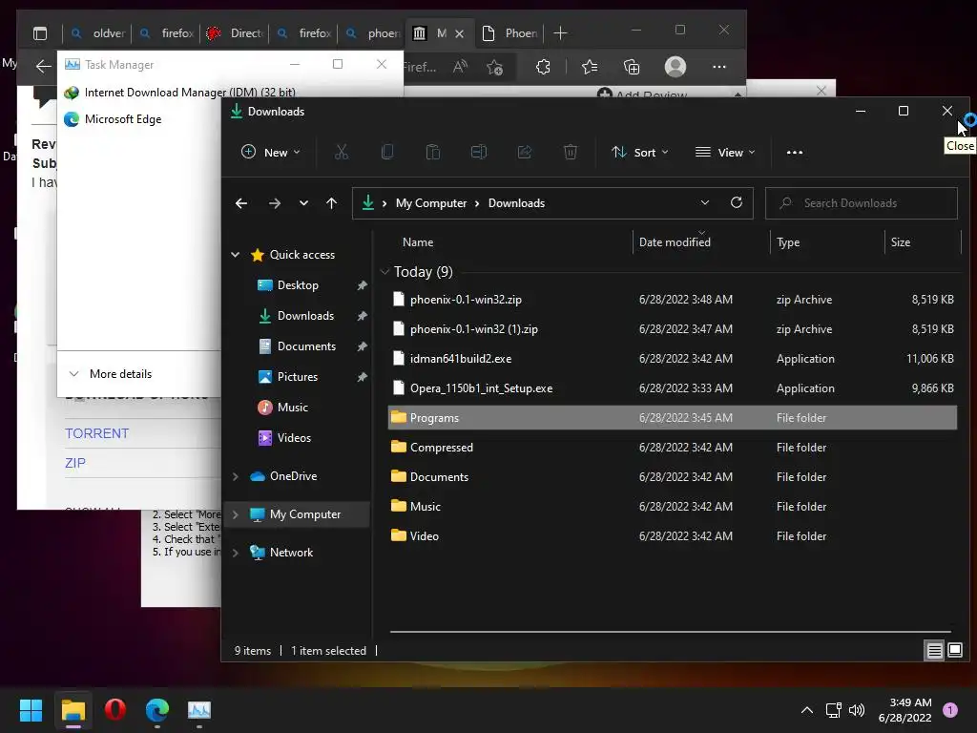
Task: Open recent locations dropdown chevron
Action: click(x=303, y=203)
